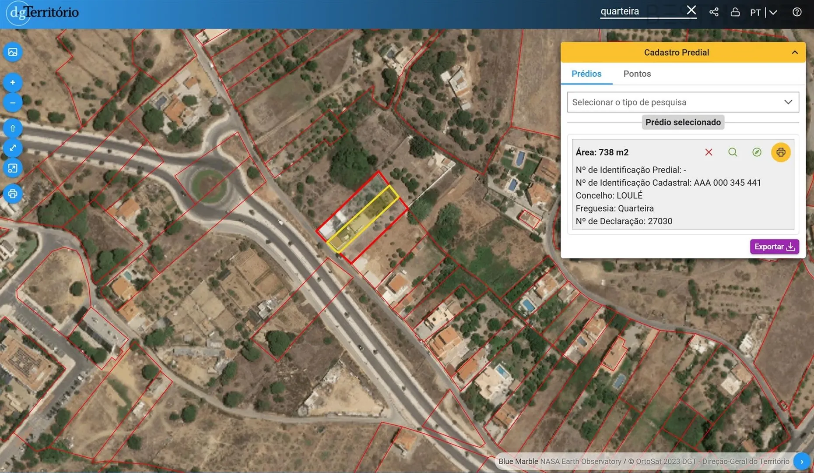Open the login padlock icon

pyautogui.click(x=735, y=12)
